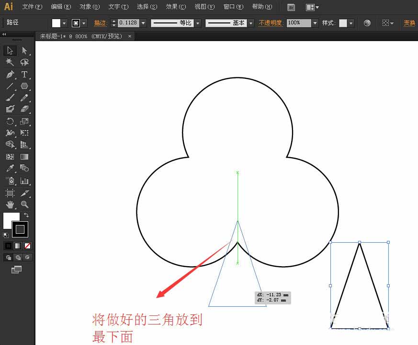Select the Zoom magnifier tool
The width and height of the screenshot is (418, 345).
(24, 205)
